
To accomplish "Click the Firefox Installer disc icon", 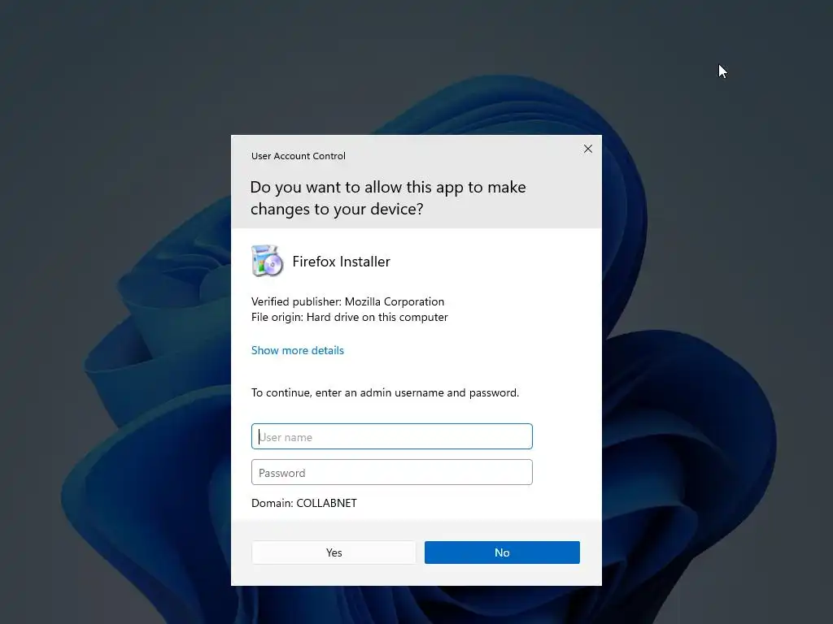I will 267,261.
